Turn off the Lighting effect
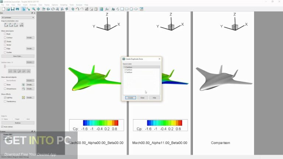Screen dimensions: 283x159 5,98
